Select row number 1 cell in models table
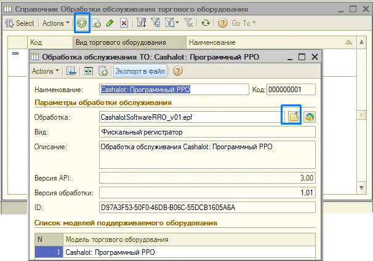The height and width of the screenshot is (261, 373). [x=49, y=252]
